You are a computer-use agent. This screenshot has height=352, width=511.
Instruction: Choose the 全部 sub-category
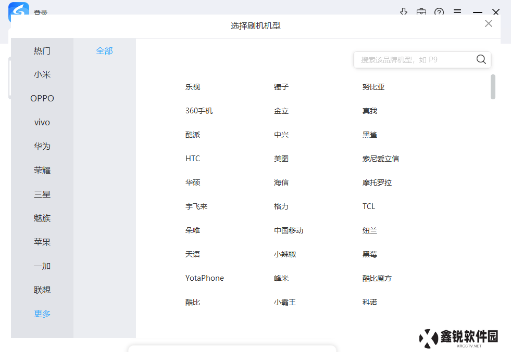click(104, 51)
